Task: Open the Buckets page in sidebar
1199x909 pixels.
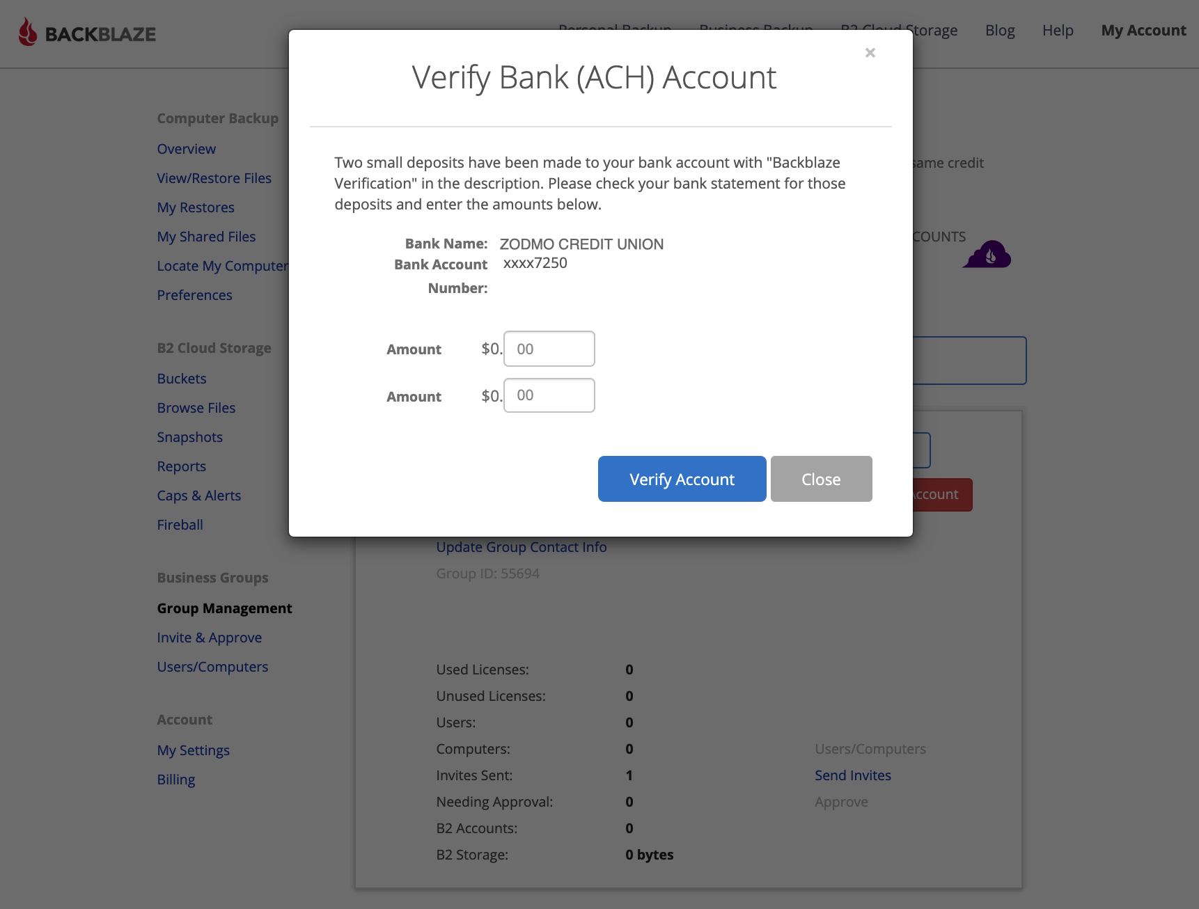Action: (x=182, y=379)
